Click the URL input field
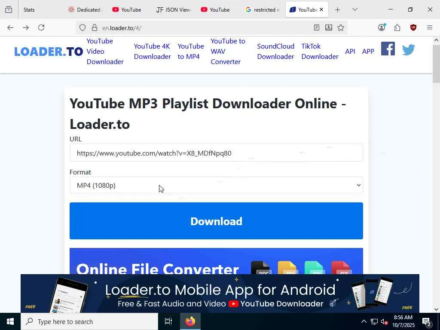The height and width of the screenshot is (330, 440). (216, 153)
